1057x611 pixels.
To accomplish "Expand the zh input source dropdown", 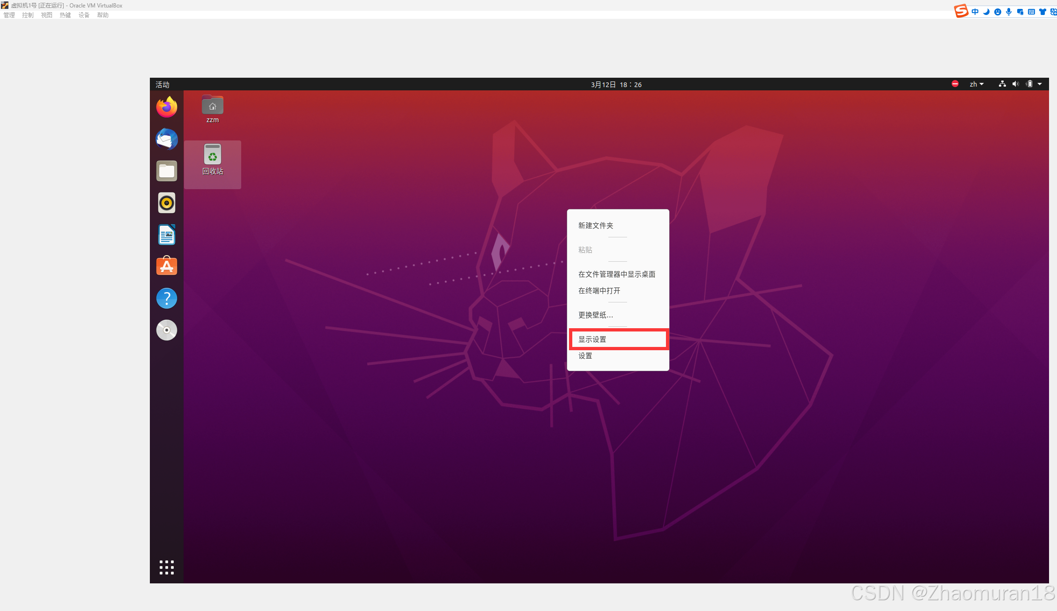I will [976, 84].
